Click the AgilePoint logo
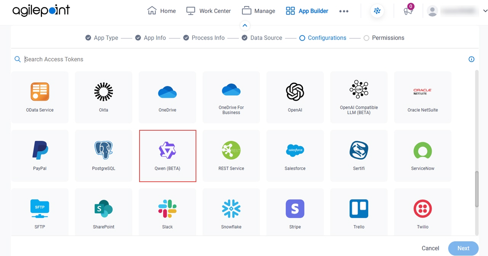 click(41, 11)
